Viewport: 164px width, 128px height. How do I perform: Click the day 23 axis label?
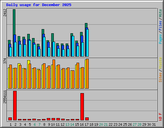pos(115,124)
